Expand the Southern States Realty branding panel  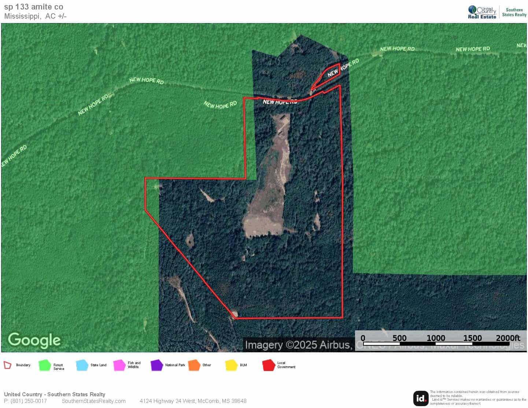click(x=514, y=11)
